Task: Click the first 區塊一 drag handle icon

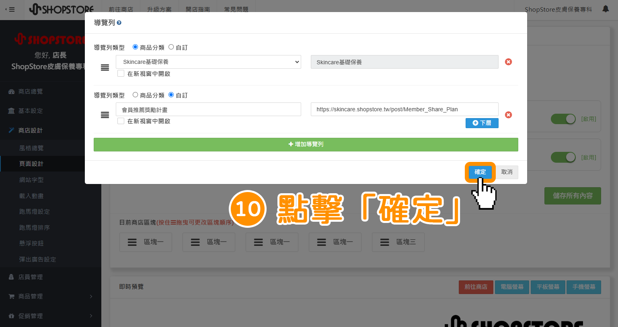Action: pyautogui.click(x=132, y=242)
